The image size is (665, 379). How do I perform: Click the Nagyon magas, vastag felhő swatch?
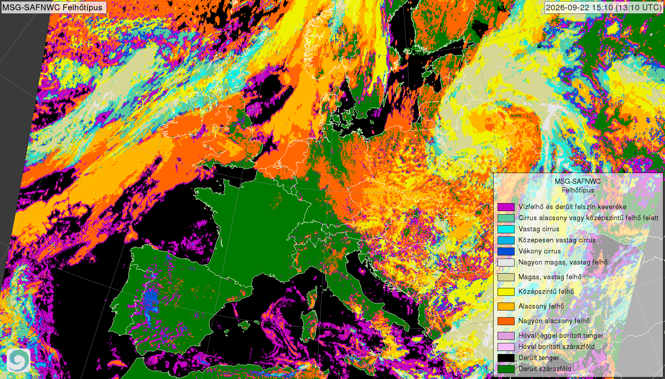pos(506,262)
